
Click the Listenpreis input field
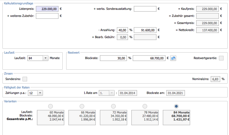click(47, 9)
